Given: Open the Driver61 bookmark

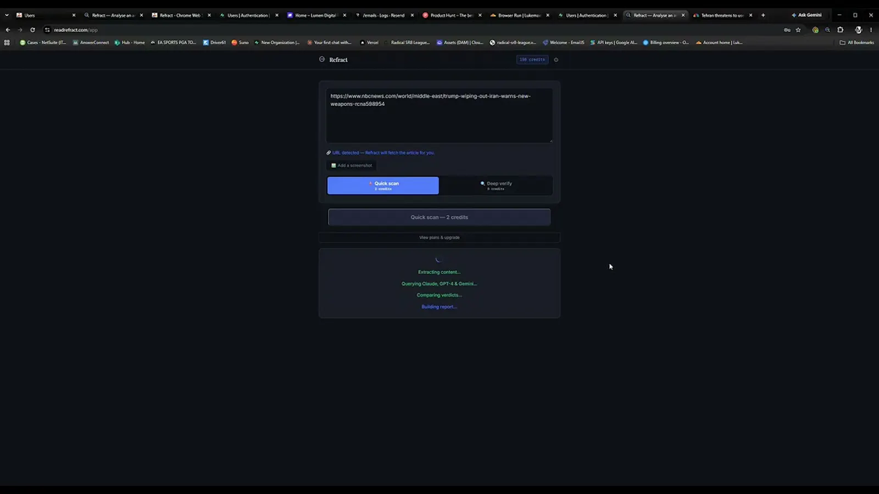Looking at the screenshot, I should pyautogui.click(x=214, y=42).
